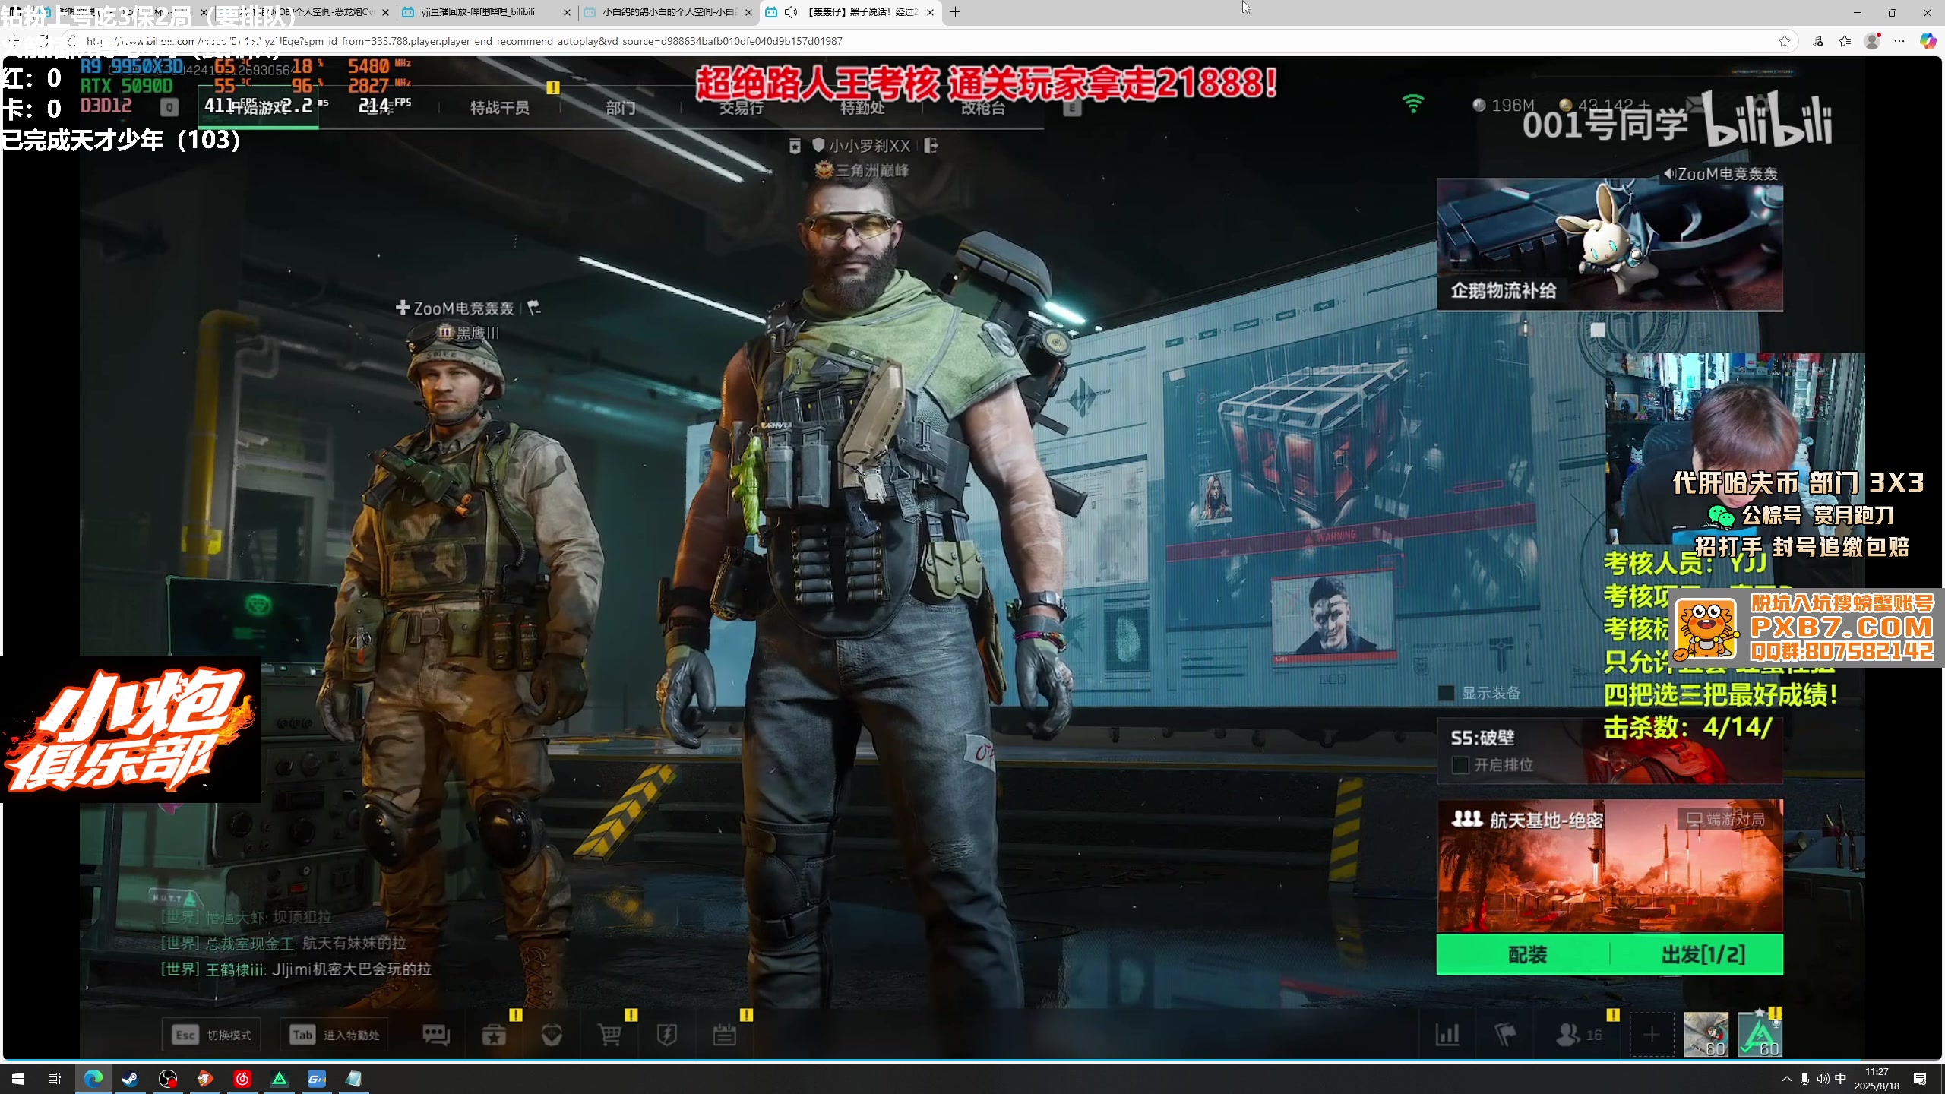Click the helmet-shaped icon in the bottom bar
Image resolution: width=1945 pixels, height=1094 pixels.
[552, 1035]
